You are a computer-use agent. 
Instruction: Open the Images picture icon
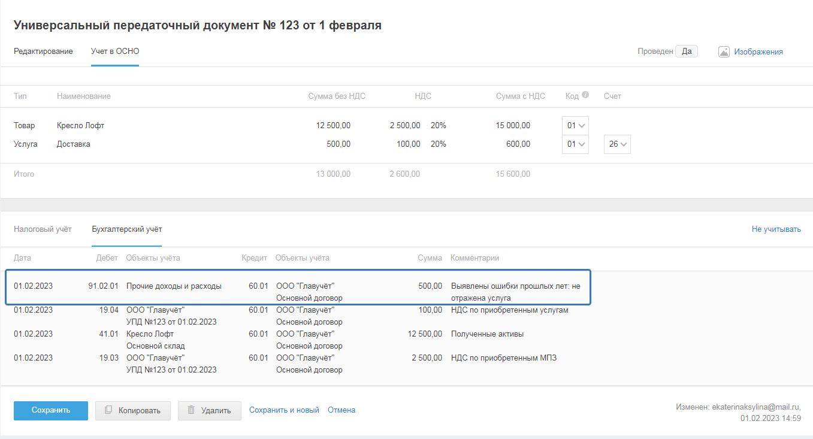[724, 52]
